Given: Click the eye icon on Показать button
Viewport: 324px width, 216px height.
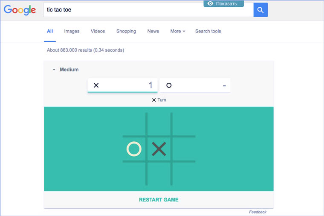Looking at the screenshot, I should pyautogui.click(x=210, y=3).
